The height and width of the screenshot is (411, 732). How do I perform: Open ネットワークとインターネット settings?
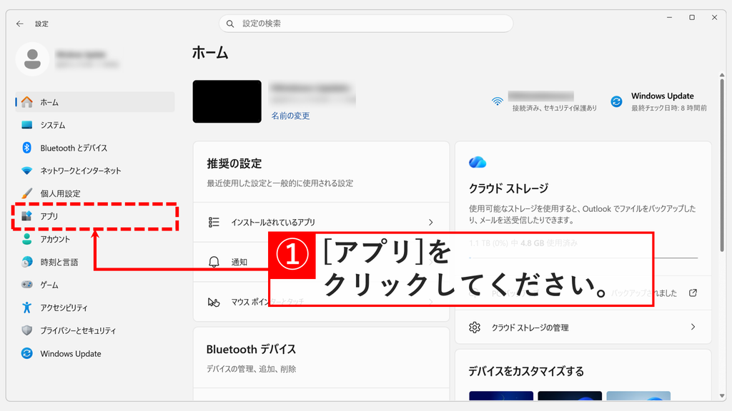[x=95, y=171]
